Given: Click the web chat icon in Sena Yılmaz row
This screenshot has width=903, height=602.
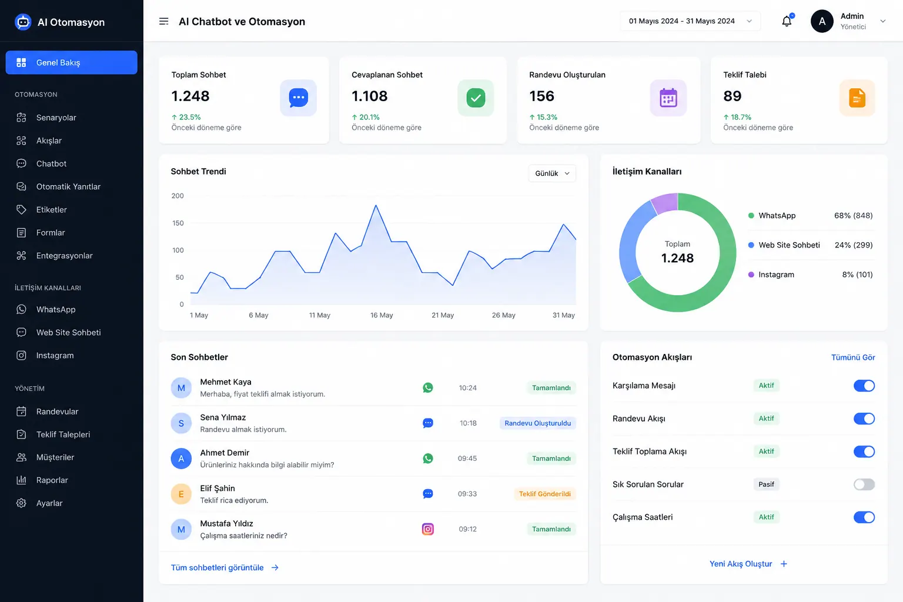Looking at the screenshot, I should click(x=428, y=423).
